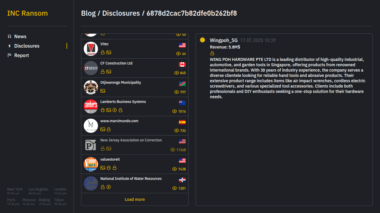Open the Lamberts Business Systems logo thumbnail

click(91, 106)
